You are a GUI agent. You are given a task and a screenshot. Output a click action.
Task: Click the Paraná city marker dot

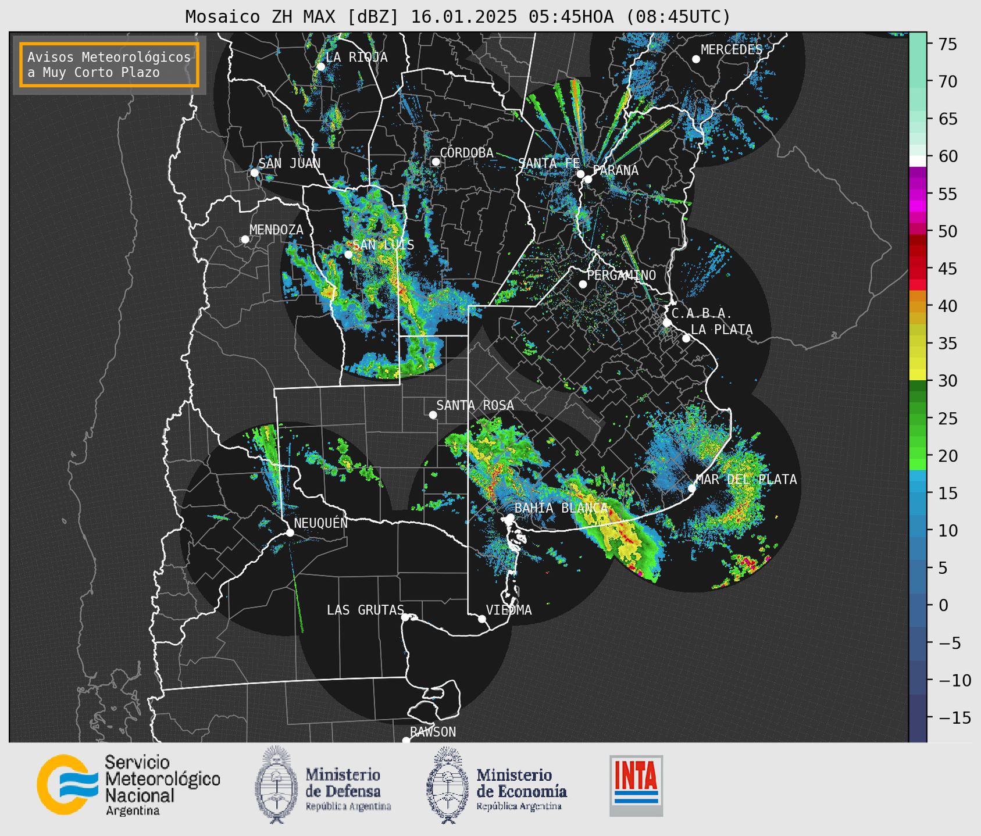tap(588, 179)
